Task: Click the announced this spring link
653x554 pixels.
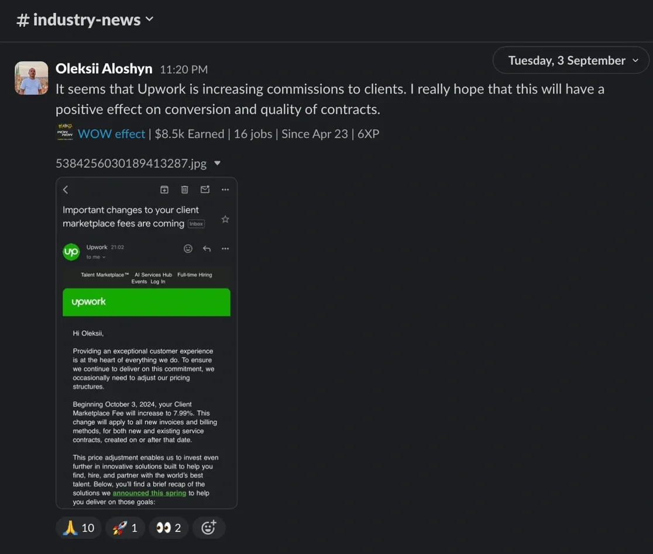Action: click(x=150, y=493)
